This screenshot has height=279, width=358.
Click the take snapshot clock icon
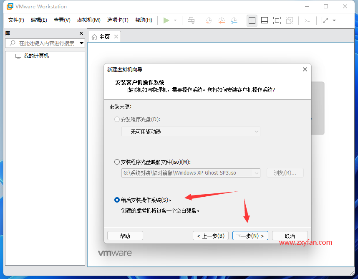point(209,20)
